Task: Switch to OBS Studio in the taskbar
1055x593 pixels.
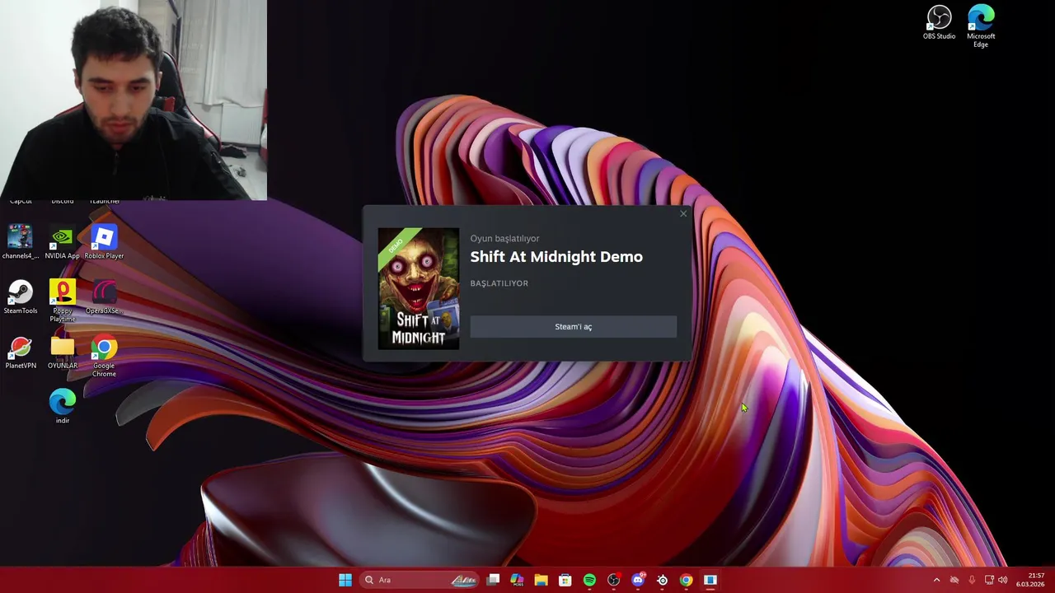Action: pos(613,580)
